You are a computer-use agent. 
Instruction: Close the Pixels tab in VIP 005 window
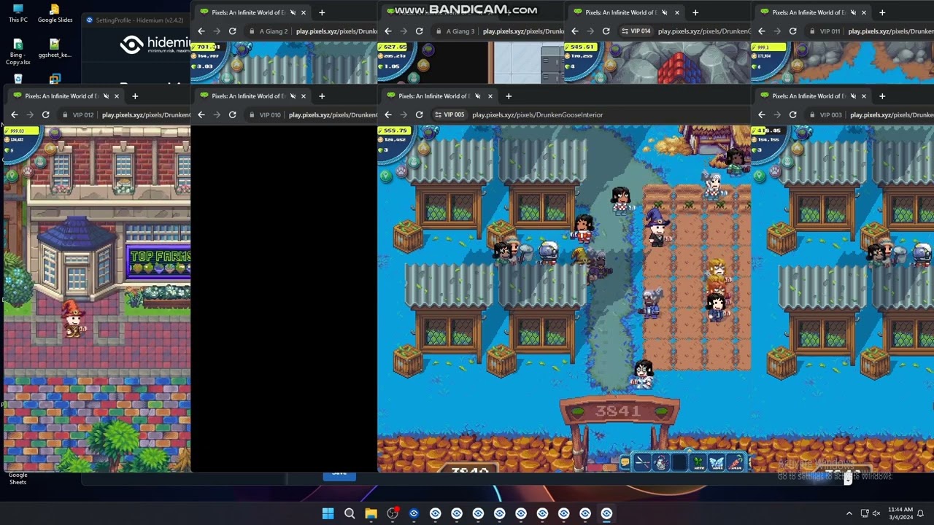[x=490, y=96]
